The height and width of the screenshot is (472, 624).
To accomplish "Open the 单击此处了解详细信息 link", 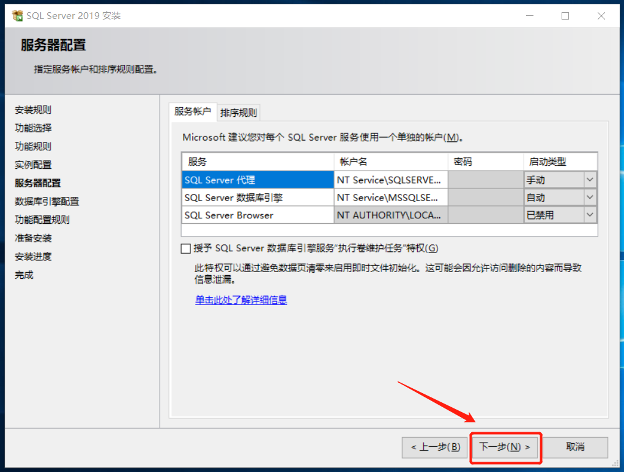I will (240, 301).
